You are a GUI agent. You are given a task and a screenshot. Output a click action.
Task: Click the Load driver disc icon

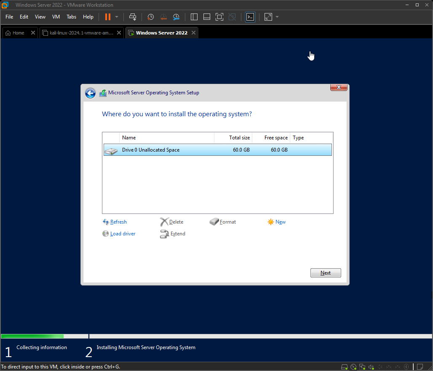point(105,234)
